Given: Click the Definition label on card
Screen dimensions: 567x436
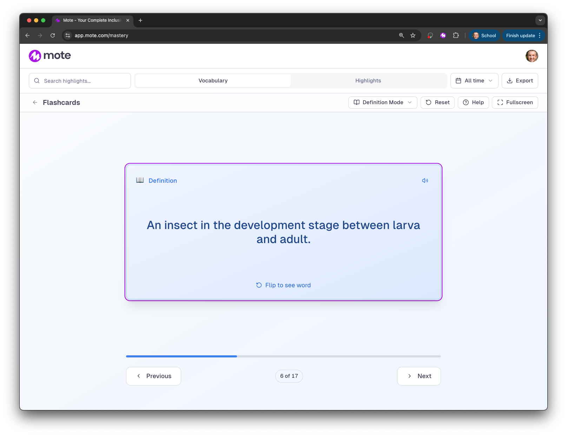Looking at the screenshot, I should point(163,181).
